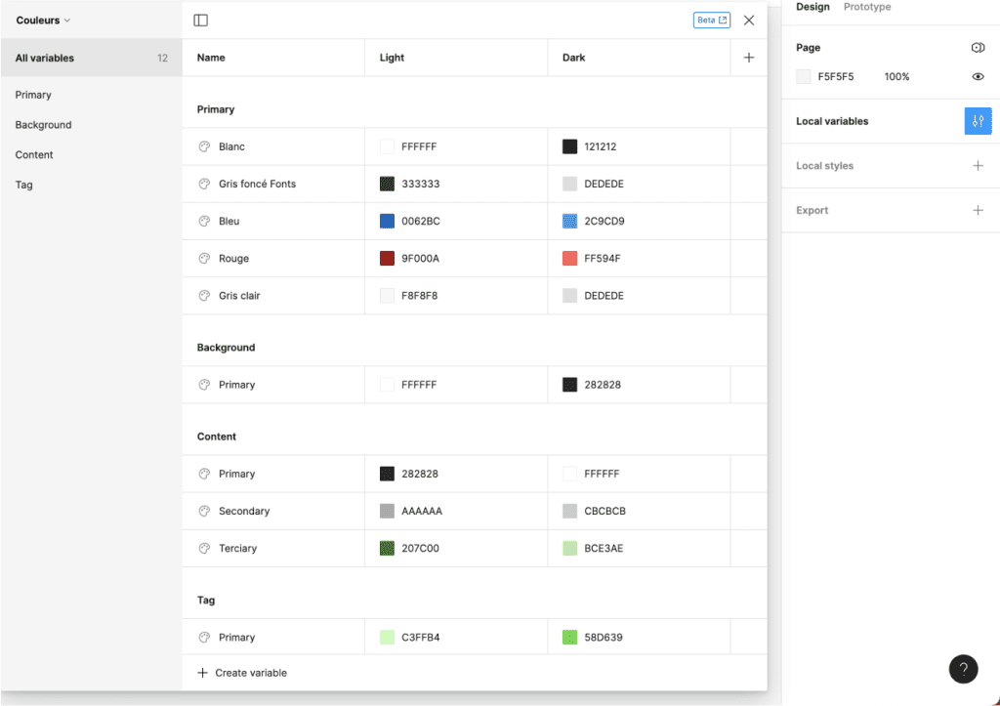Select the Gris foncé Fonts variable name
The image size is (1000, 706).
click(257, 184)
